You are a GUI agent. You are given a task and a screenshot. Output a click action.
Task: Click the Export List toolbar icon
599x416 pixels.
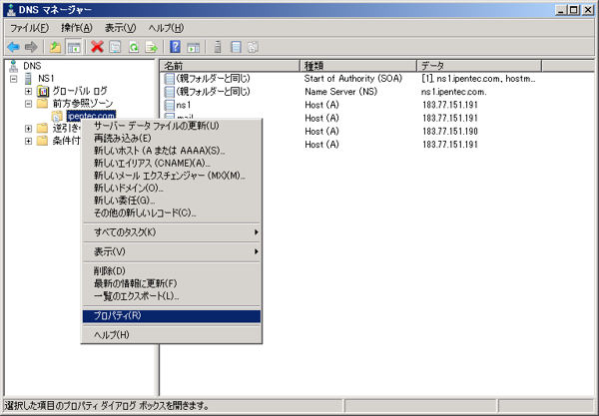click(x=152, y=47)
